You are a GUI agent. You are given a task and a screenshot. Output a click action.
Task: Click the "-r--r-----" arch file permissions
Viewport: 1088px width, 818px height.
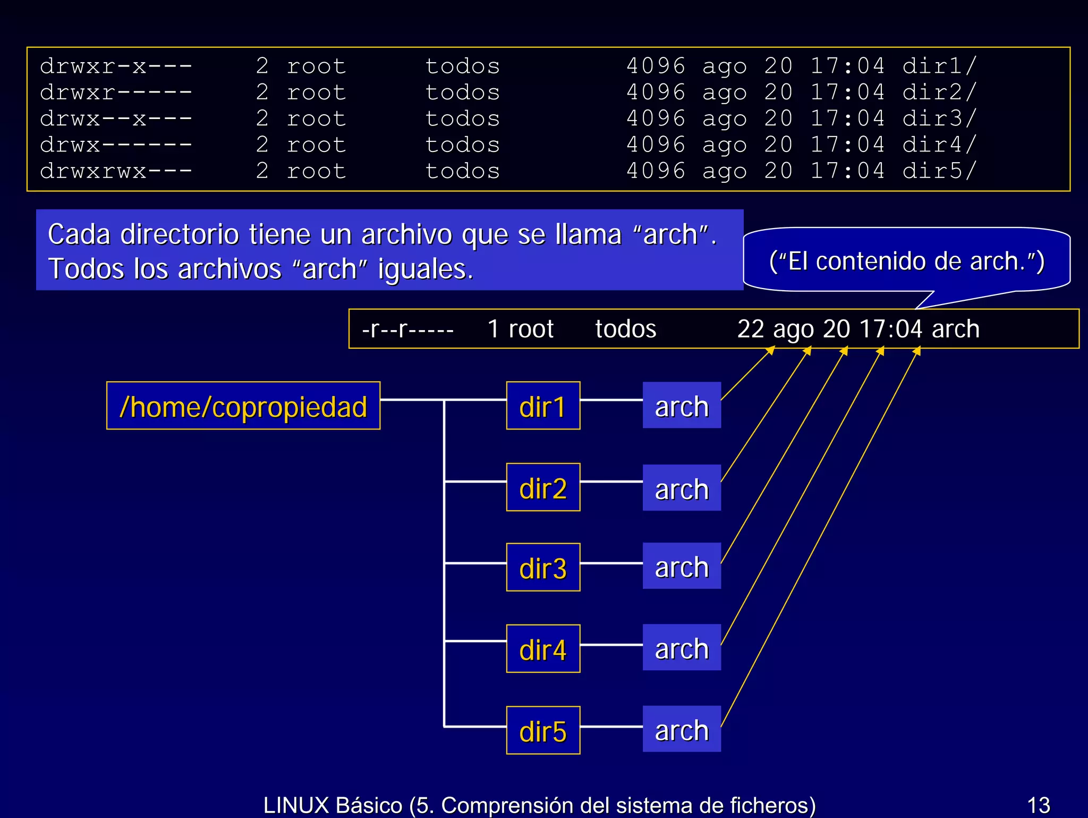pyautogui.click(x=408, y=329)
